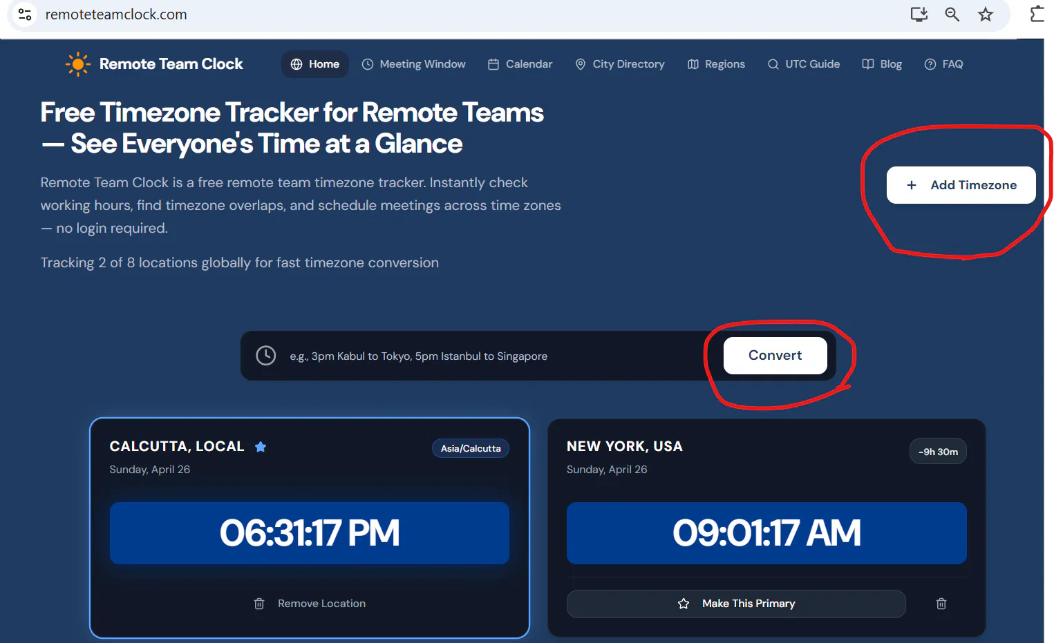Click the install app icon in address bar

point(919,15)
